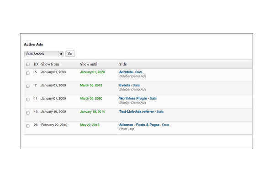Enable checkbox for Text-Link-Ads referrer row
The width and height of the screenshot is (274, 182).
pos(28,112)
